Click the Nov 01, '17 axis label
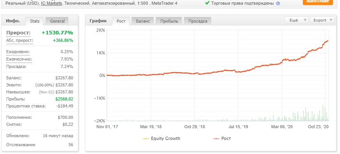This screenshot has height=154, width=340. coord(107,127)
